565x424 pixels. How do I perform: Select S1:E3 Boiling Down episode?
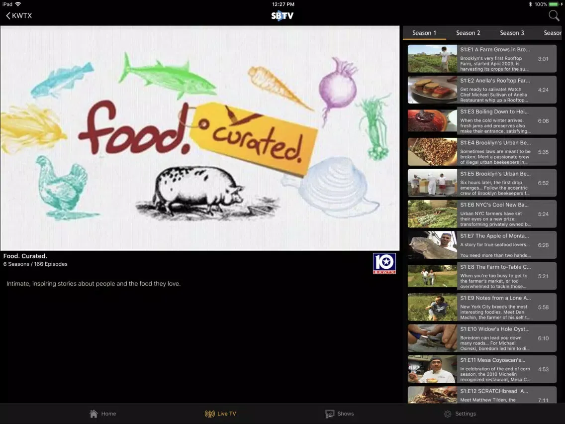[x=481, y=121]
